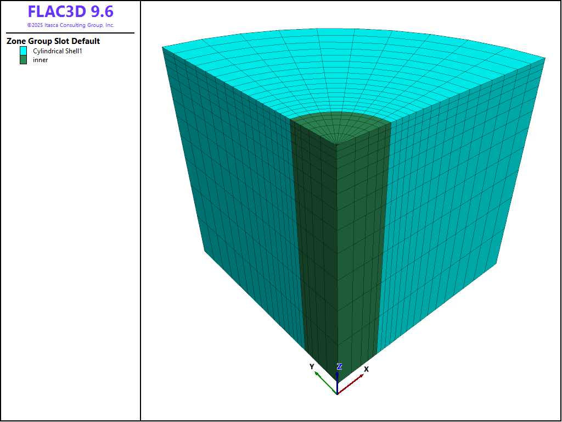This screenshot has width=562, height=422.
Task: Select the Zone Group Slot Default legend heading
Action: [53, 41]
